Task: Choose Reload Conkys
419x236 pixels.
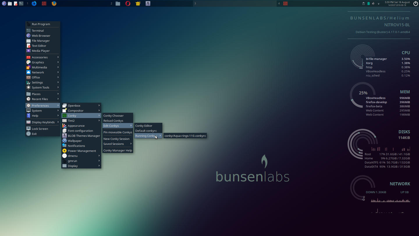Action: tap(118, 121)
